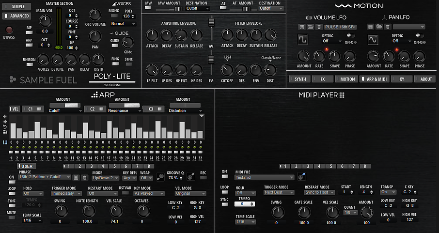The width and height of the screenshot is (439, 233).
Task: Click the MIDI Player TEMPO field
Action: coord(244,204)
